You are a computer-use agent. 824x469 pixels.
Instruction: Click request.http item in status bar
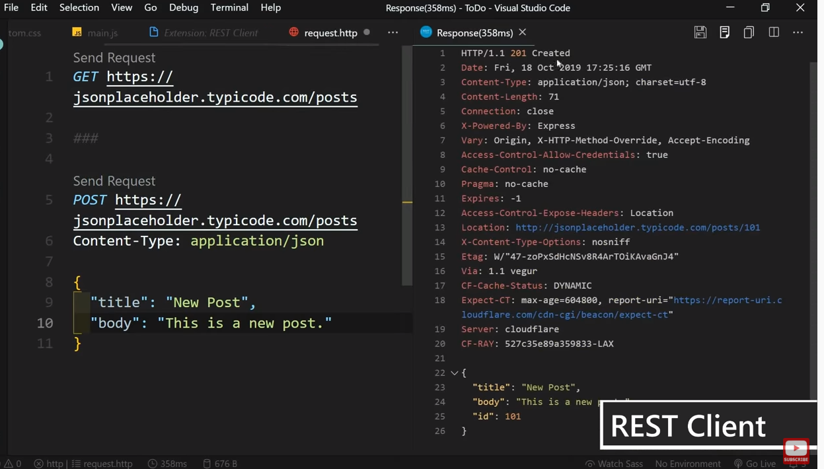pos(102,464)
